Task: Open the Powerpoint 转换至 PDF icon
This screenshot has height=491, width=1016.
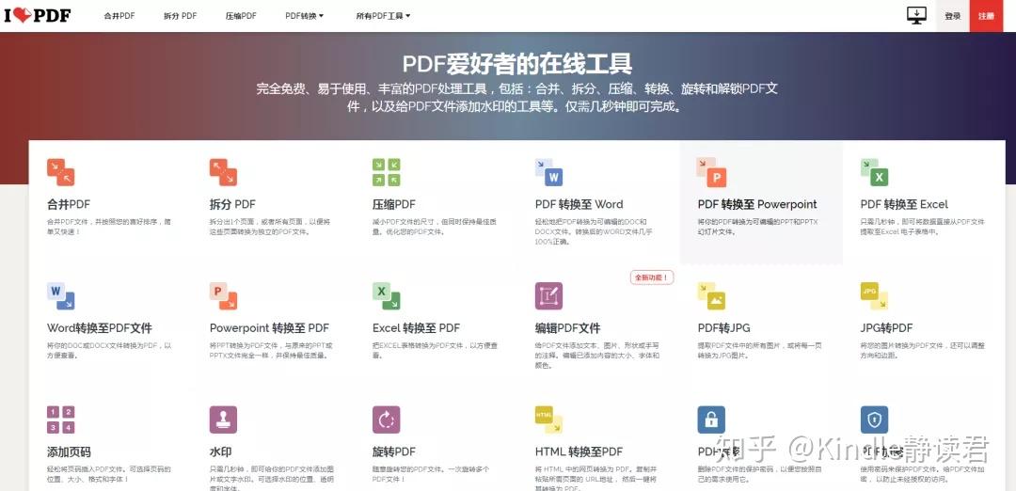Action: coord(223,296)
